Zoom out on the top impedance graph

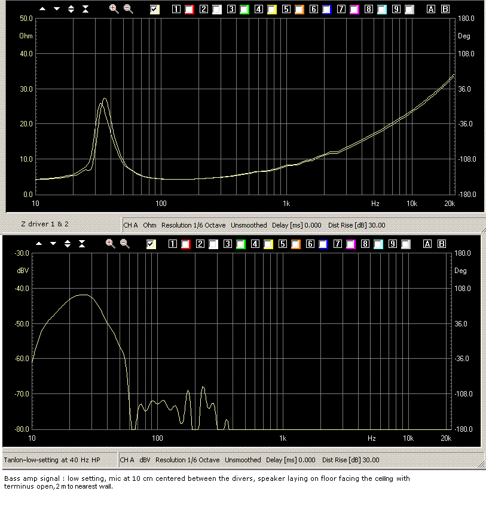pos(129,9)
